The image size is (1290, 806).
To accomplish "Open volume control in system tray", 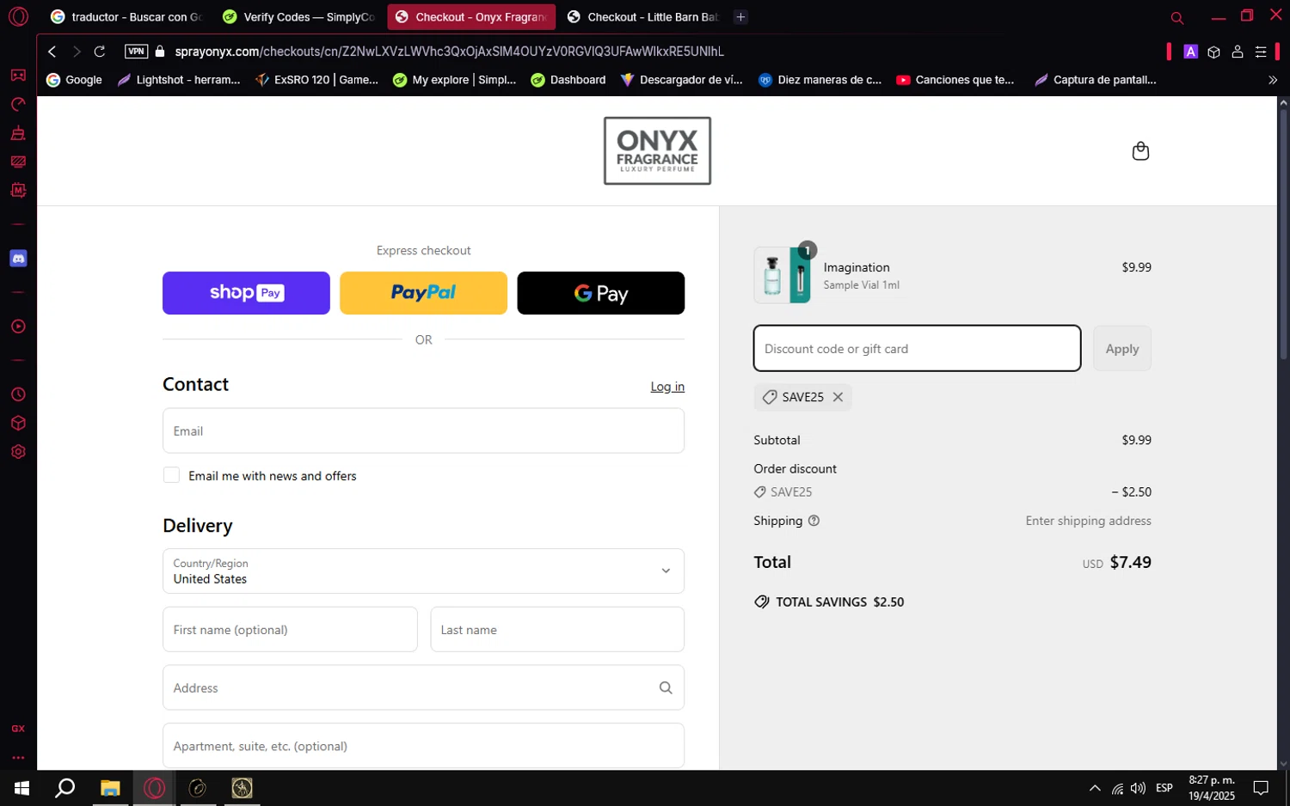I will pos(1138,788).
